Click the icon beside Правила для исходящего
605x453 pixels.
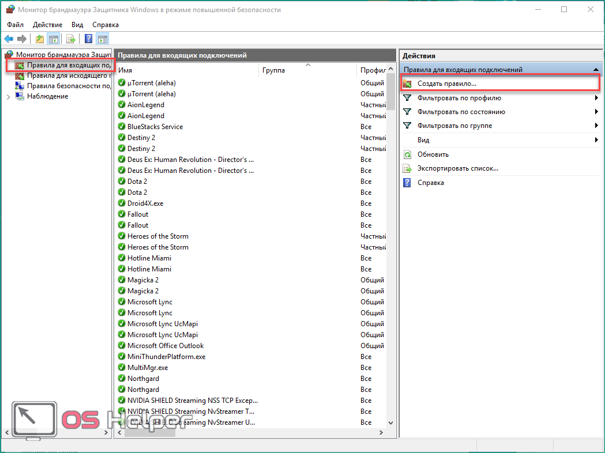click(19, 75)
